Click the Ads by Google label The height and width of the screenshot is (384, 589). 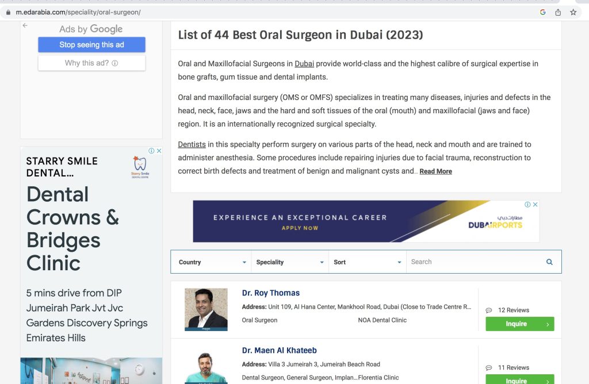point(91,29)
